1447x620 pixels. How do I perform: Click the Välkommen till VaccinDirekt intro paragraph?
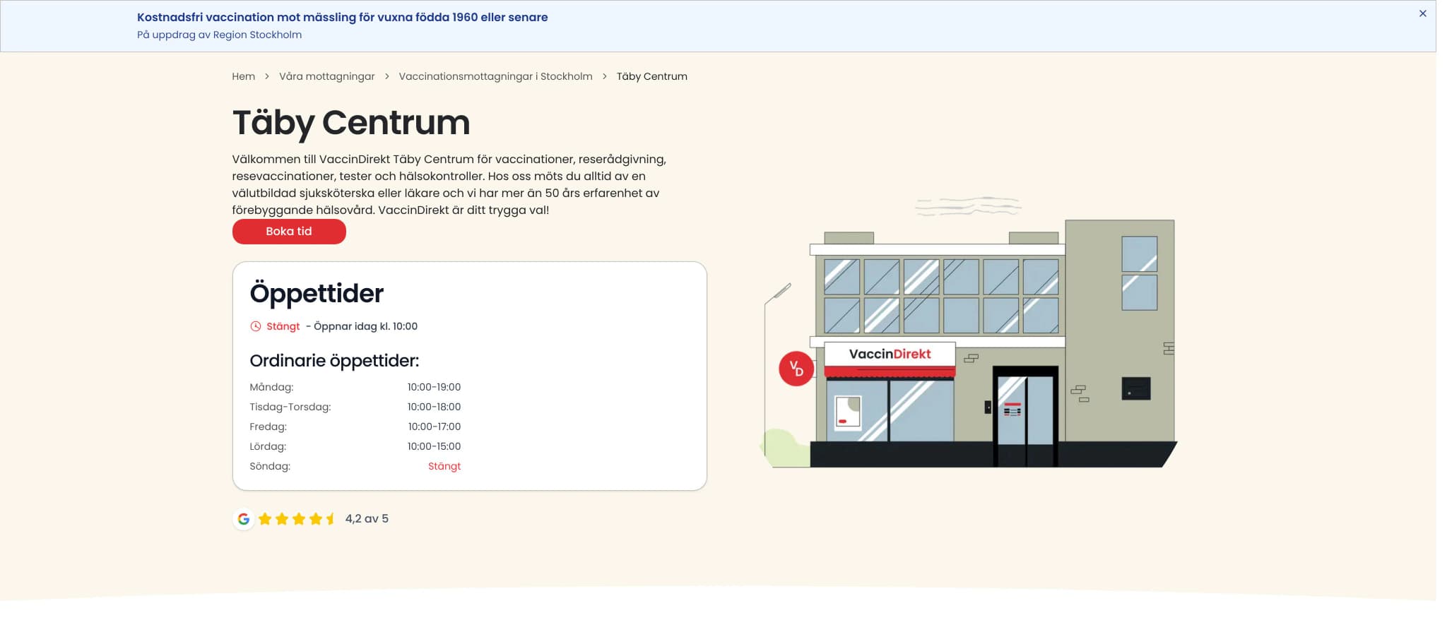coord(449,184)
